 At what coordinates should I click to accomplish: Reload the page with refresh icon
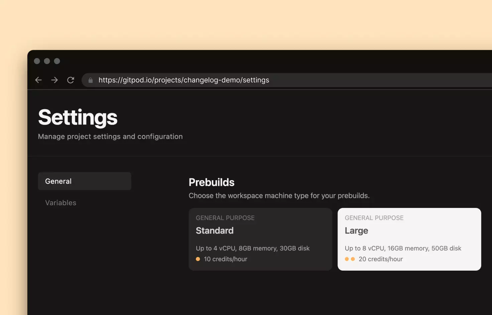[x=71, y=80]
